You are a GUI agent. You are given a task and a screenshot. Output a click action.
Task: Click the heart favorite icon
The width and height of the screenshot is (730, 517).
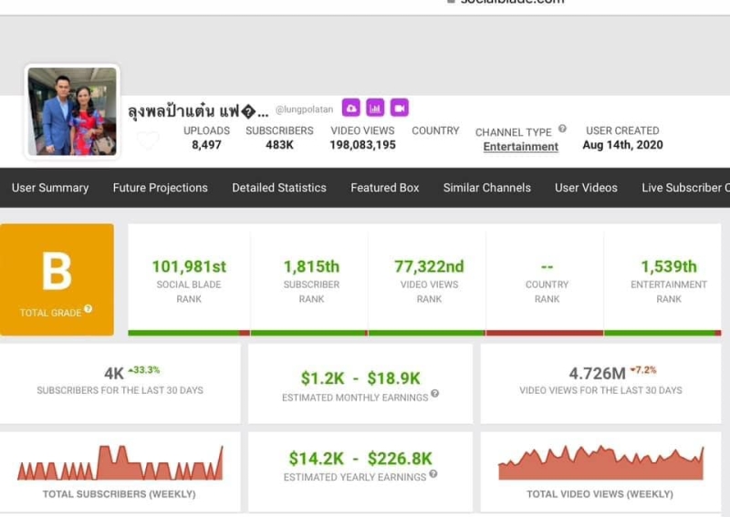(148, 140)
